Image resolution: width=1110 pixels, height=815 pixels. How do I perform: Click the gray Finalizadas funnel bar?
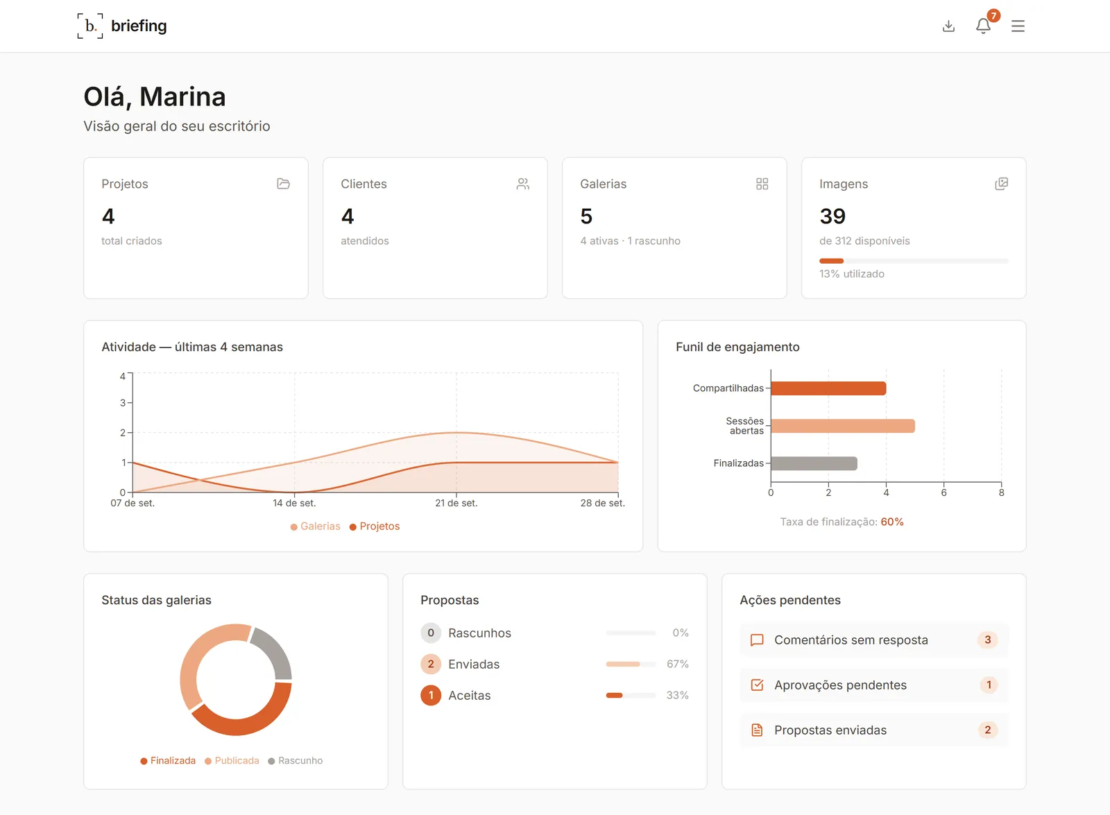coord(814,463)
